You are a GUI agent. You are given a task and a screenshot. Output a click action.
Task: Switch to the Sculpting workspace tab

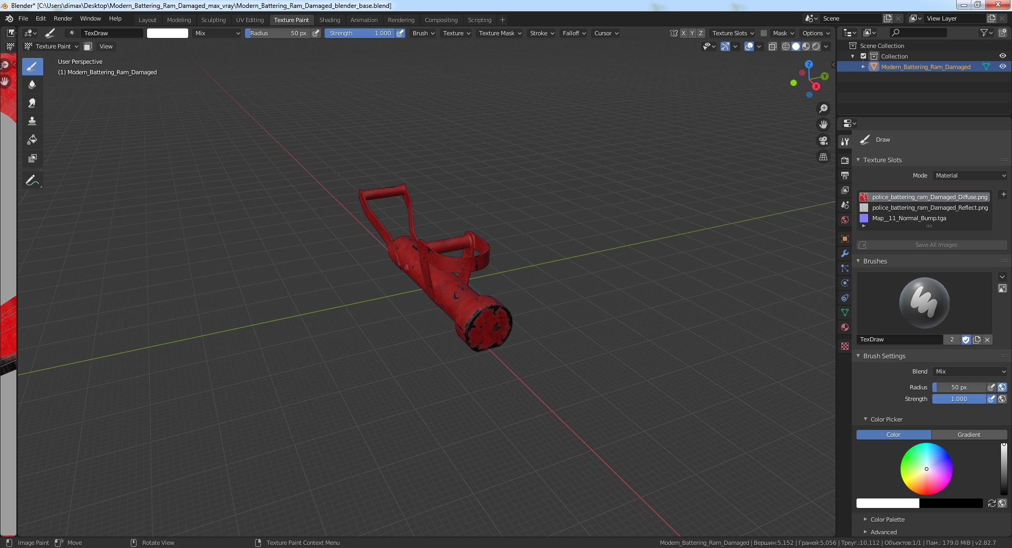coord(213,20)
